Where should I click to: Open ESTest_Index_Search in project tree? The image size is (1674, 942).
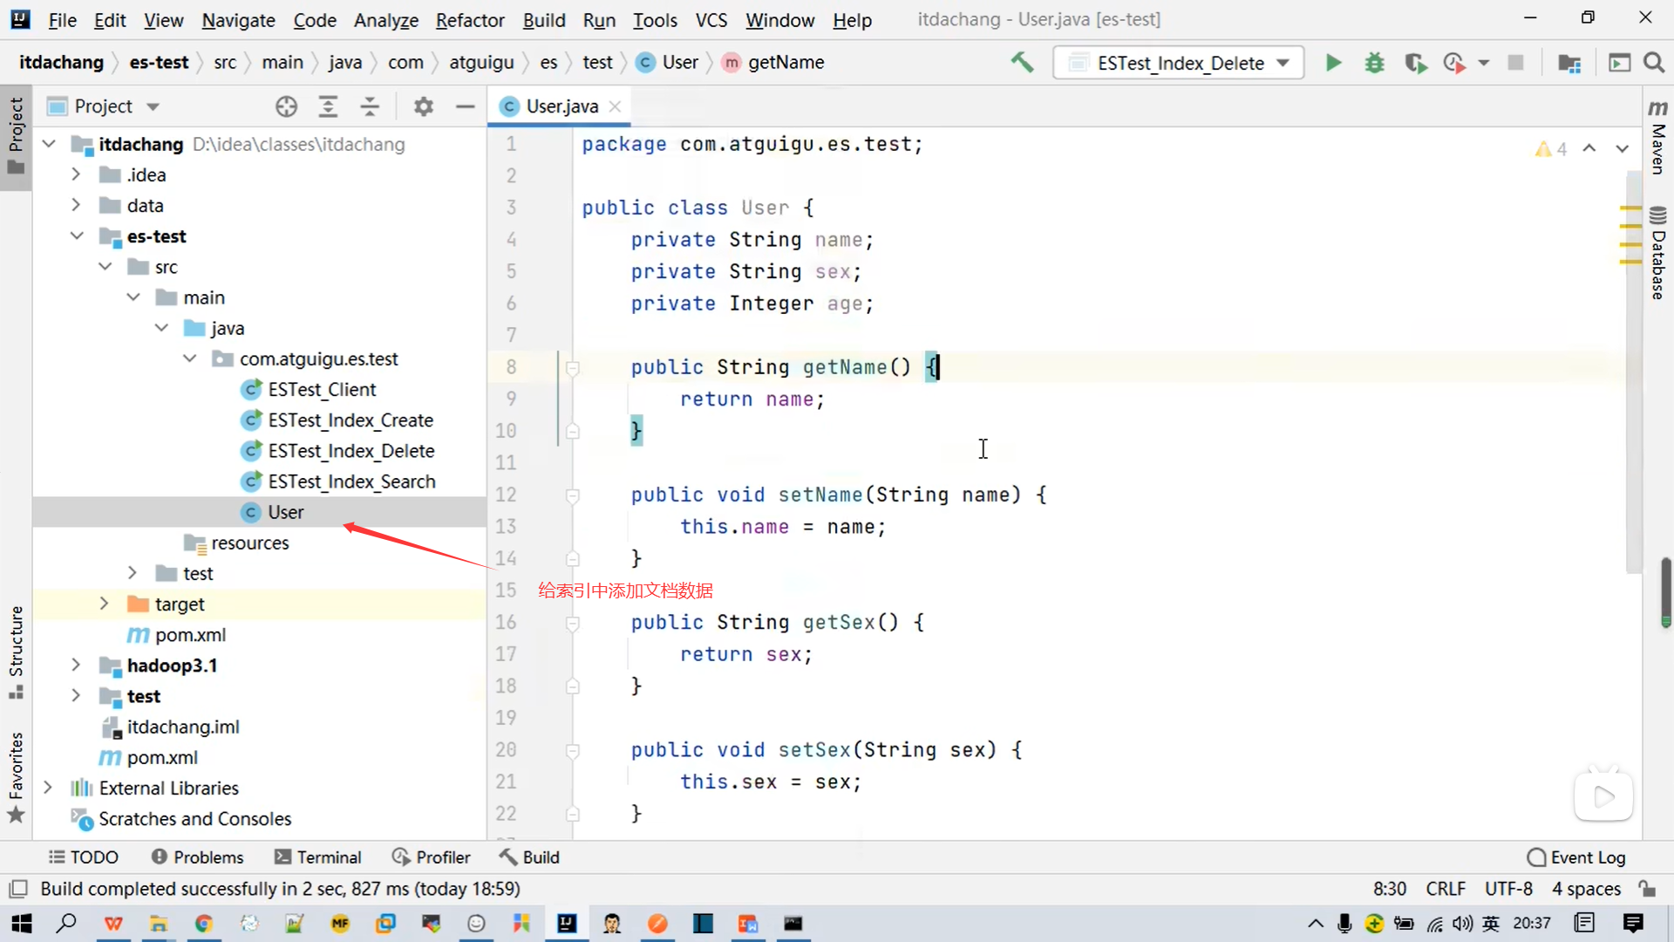pos(350,481)
